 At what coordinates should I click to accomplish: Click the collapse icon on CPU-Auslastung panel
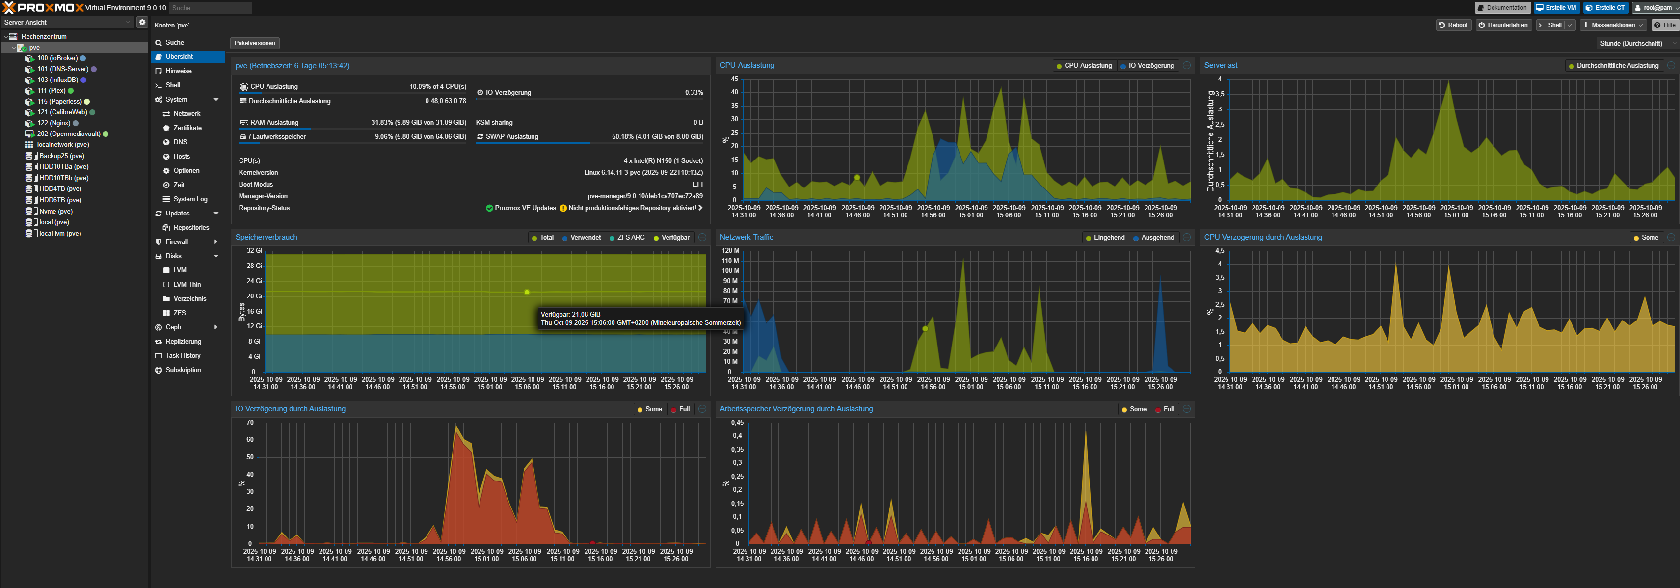pos(1186,65)
